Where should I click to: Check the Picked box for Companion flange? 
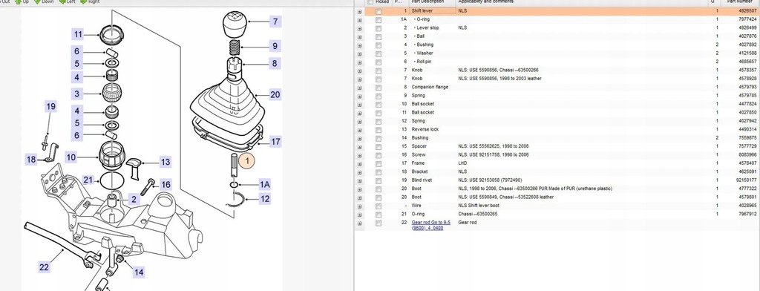tap(379, 88)
